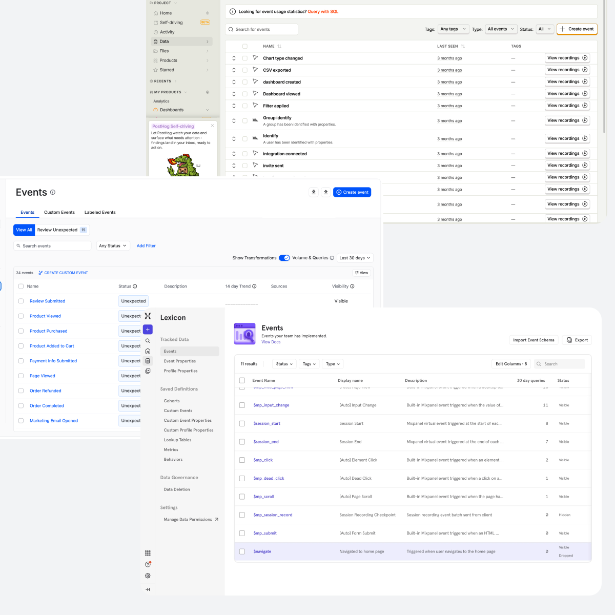Open the Last 30 days dropdown
This screenshot has width=615, height=615.
point(355,258)
